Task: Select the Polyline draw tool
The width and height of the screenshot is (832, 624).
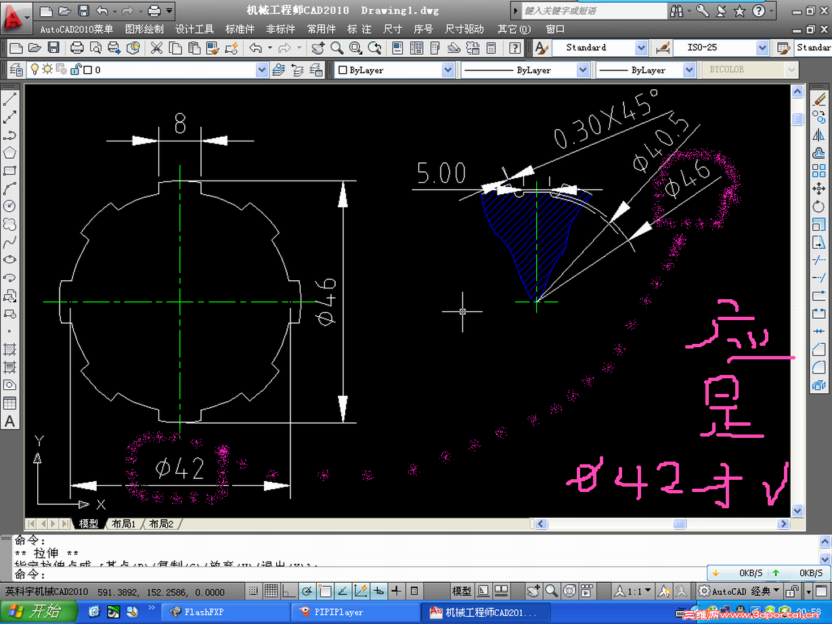Action: pyautogui.click(x=9, y=135)
